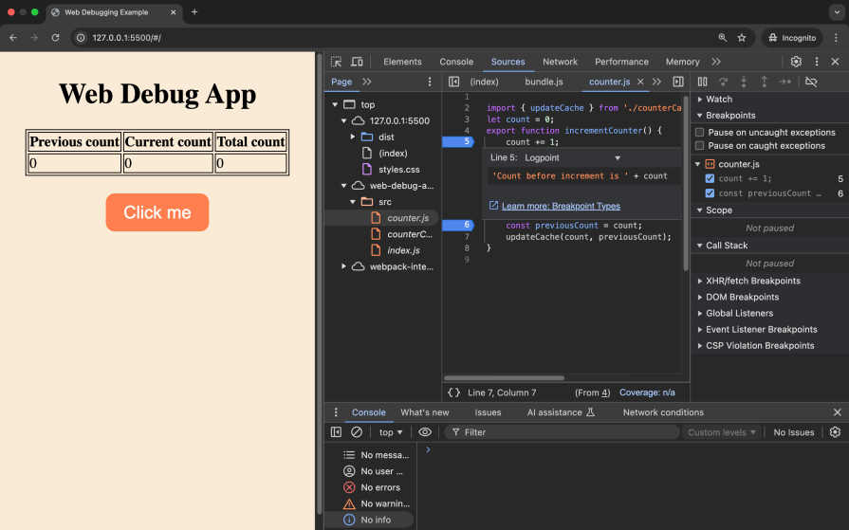
Task: Expand the XHR/fetch Breakpoints section
Action: point(752,281)
